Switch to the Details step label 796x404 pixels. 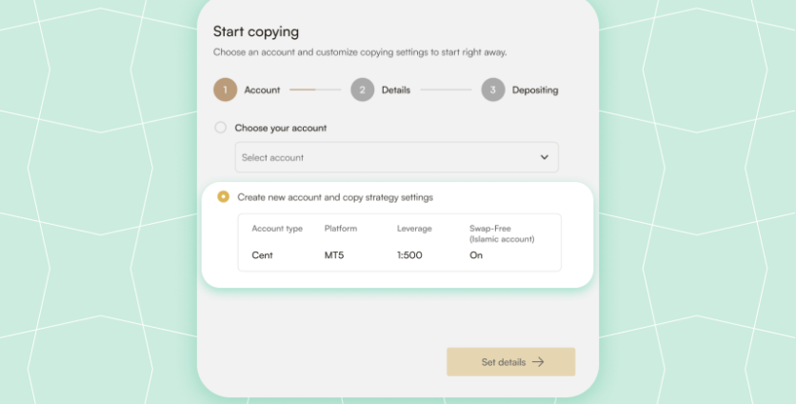point(396,90)
